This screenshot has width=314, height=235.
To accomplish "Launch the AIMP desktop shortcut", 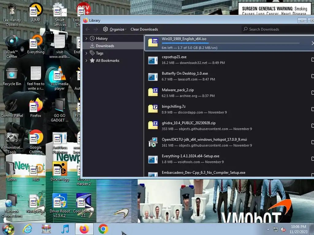I will pyautogui.click(x=36, y=12).
